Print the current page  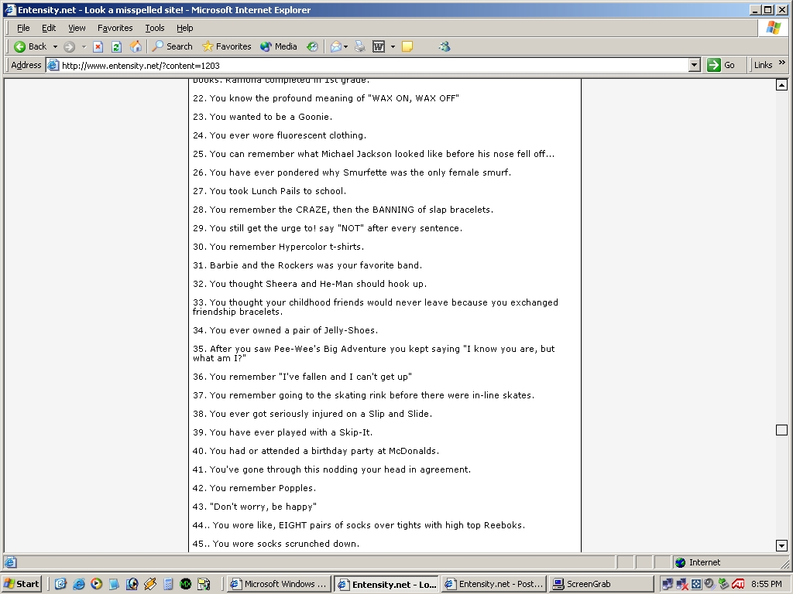(x=359, y=47)
